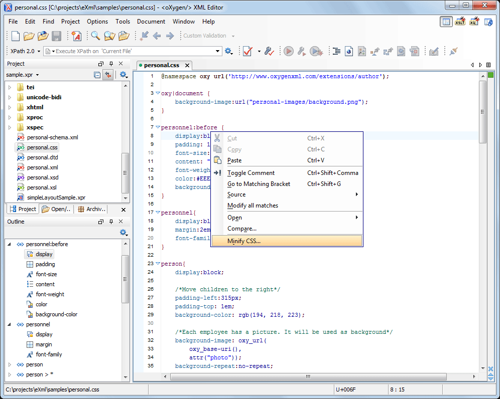Switch to the Open/Find Resource tab
The height and width of the screenshot is (399, 500).
click(56, 209)
